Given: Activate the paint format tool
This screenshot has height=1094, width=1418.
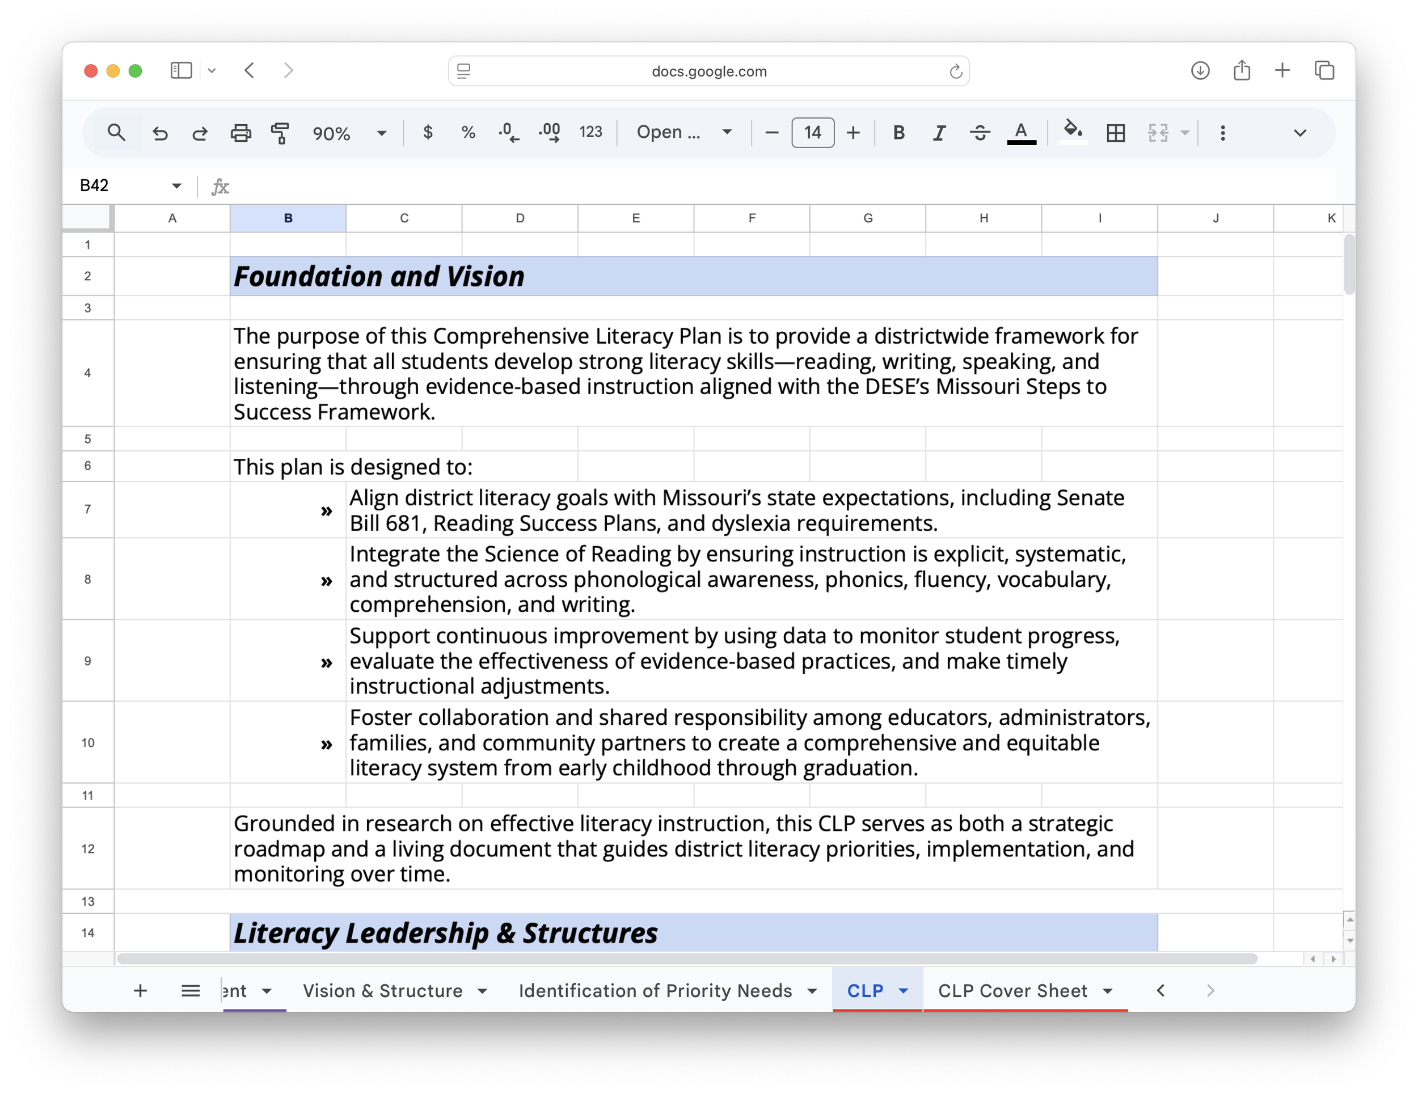Looking at the screenshot, I should 281,133.
